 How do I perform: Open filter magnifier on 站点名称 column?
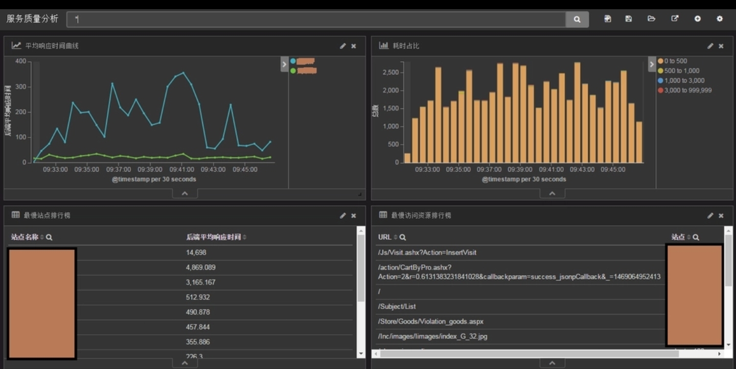tap(49, 237)
